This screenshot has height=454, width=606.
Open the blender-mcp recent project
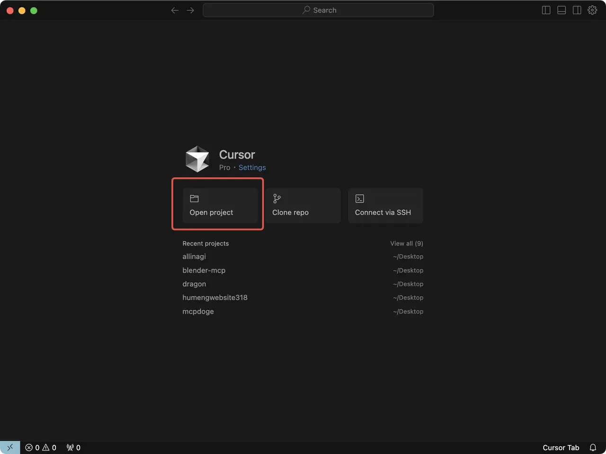click(303, 270)
